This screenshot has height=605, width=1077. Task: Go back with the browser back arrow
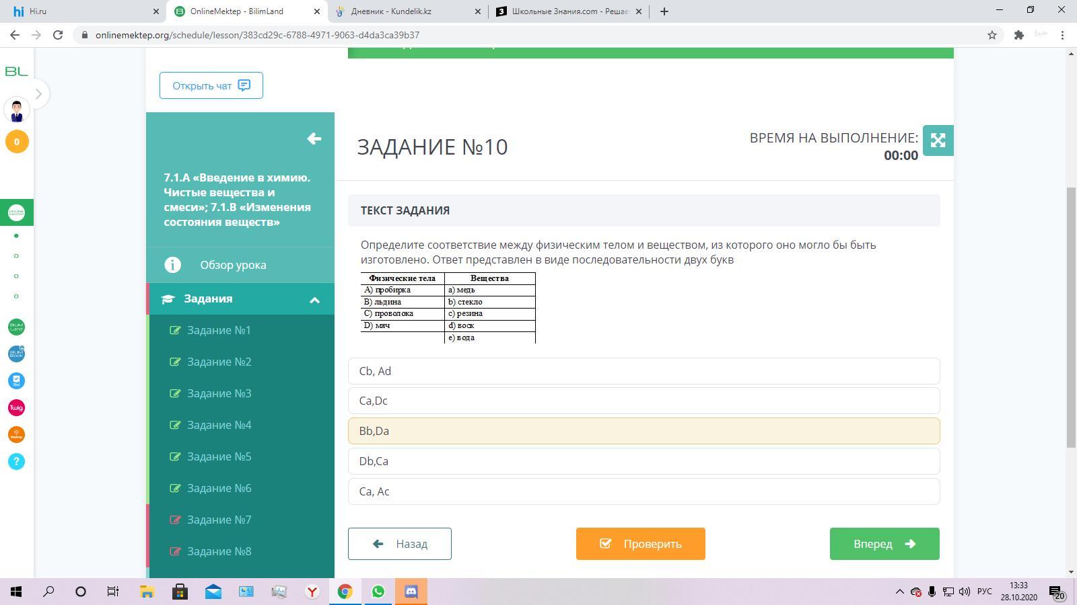click(15, 35)
